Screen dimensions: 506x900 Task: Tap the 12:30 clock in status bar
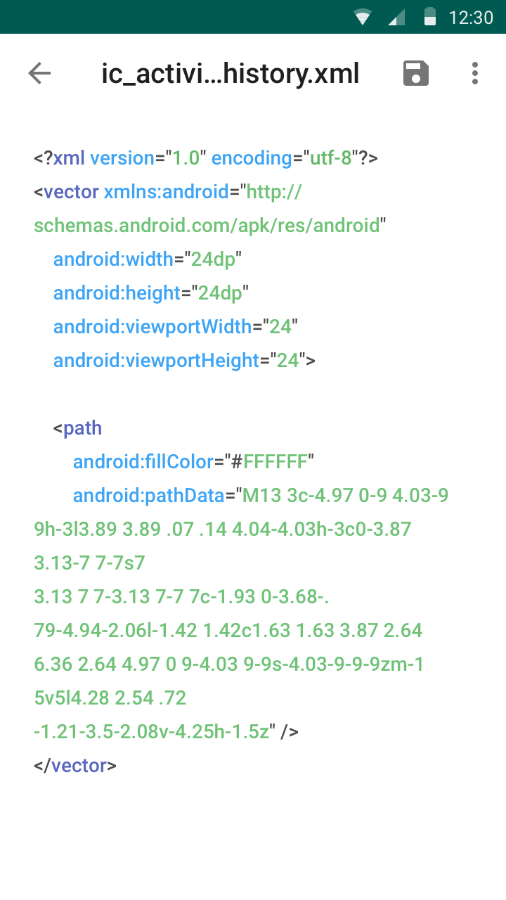(471, 17)
